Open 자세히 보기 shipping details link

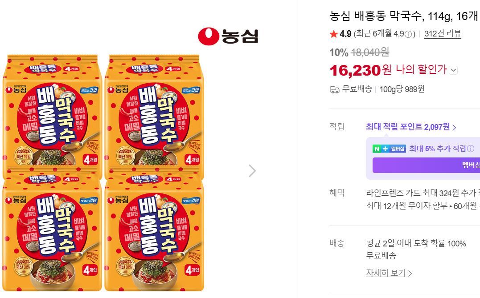(x=386, y=273)
